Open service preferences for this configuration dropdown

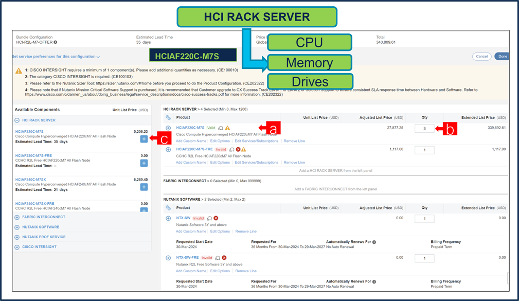click(x=56, y=57)
